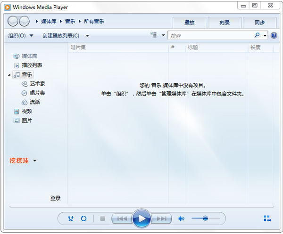The height and width of the screenshot is (234, 283).
Task: Toggle shuffle mode
Action: pos(71,218)
